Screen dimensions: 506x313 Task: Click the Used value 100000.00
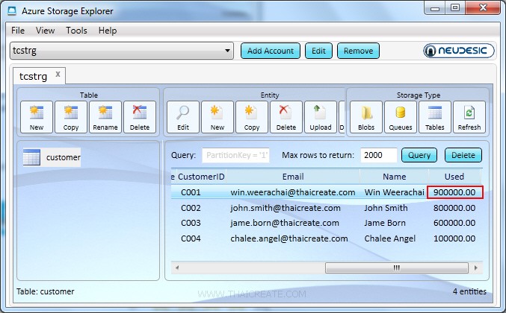coord(454,238)
